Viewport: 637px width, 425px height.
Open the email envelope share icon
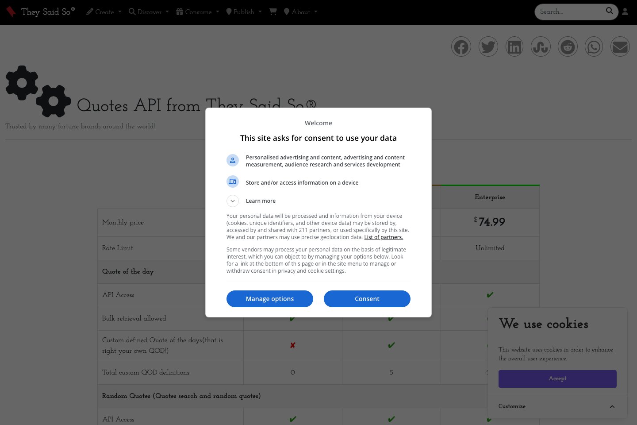pyautogui.click(x=620, y=46)
